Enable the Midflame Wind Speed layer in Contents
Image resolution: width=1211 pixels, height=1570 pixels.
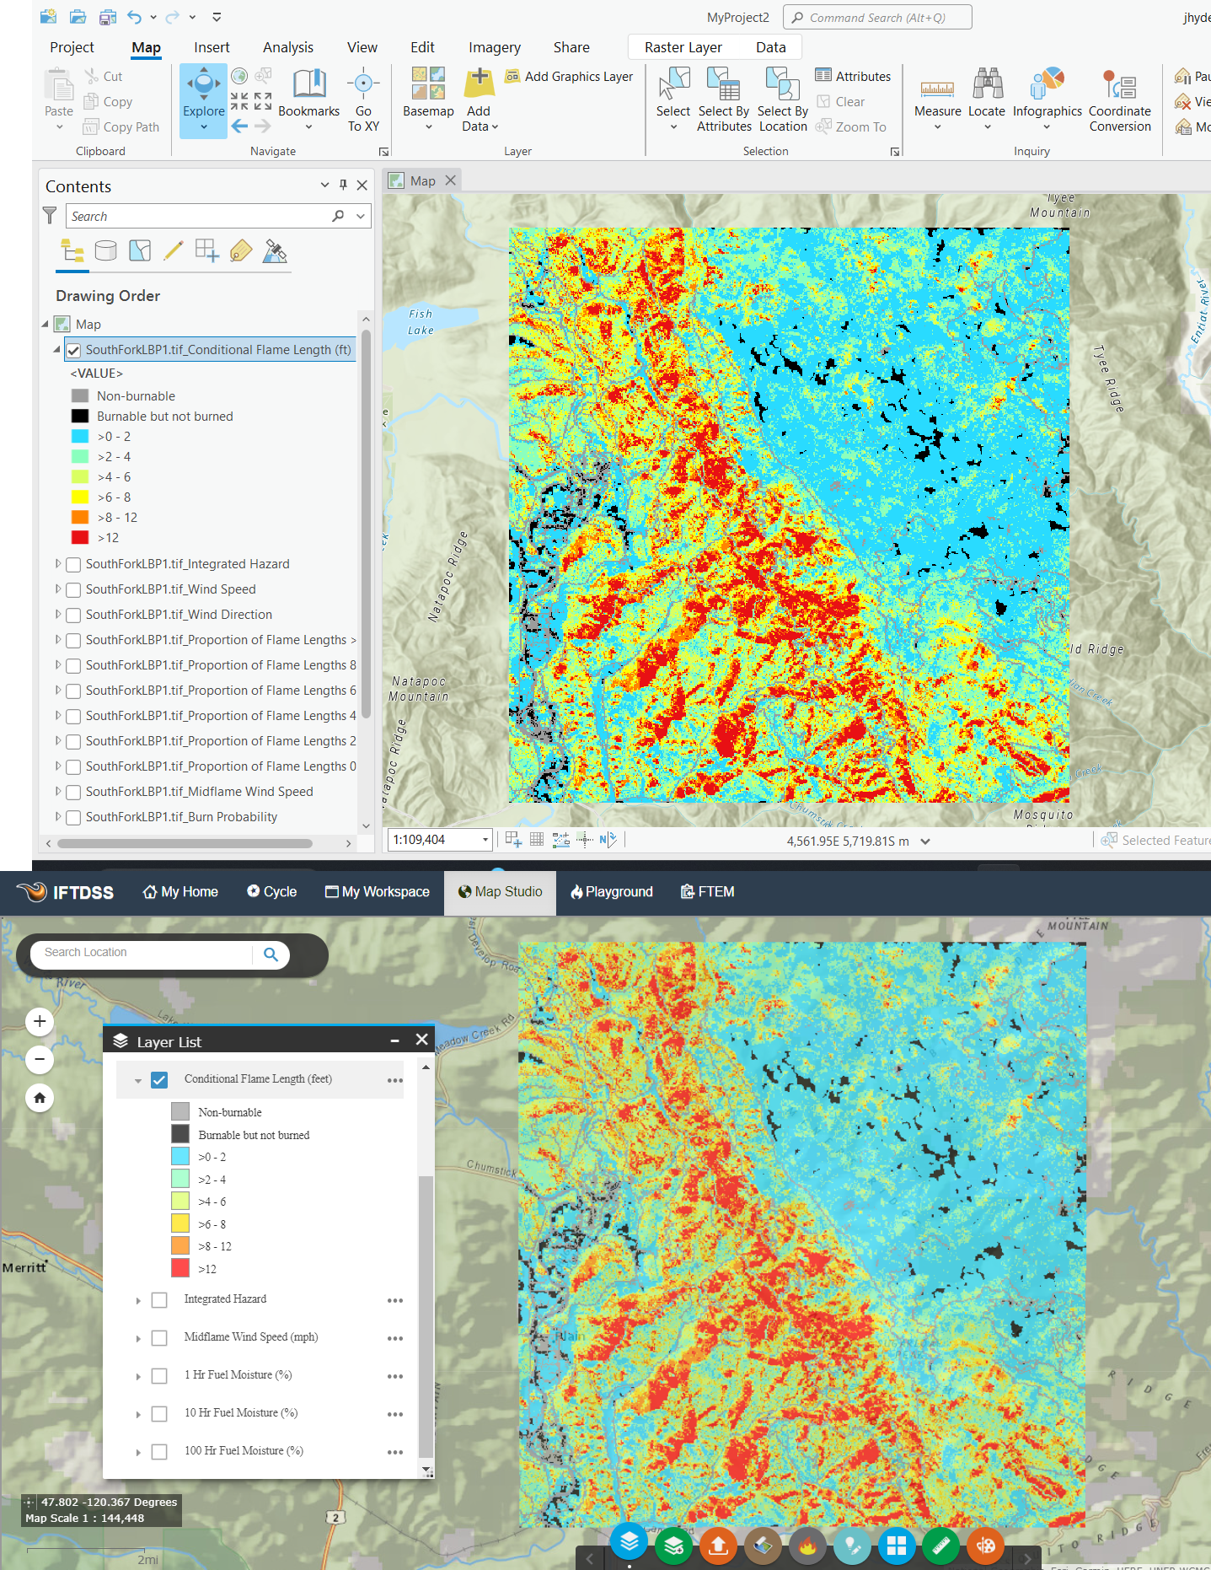[73, 792]
